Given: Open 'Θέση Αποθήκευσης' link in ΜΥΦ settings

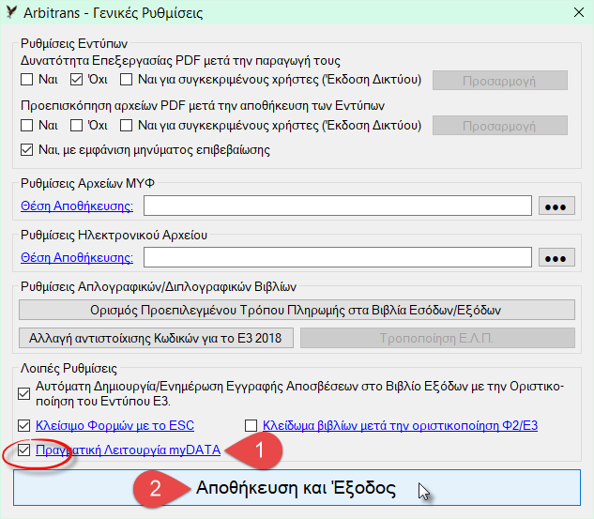Looking at the screenshot, I should coord(77,206).
